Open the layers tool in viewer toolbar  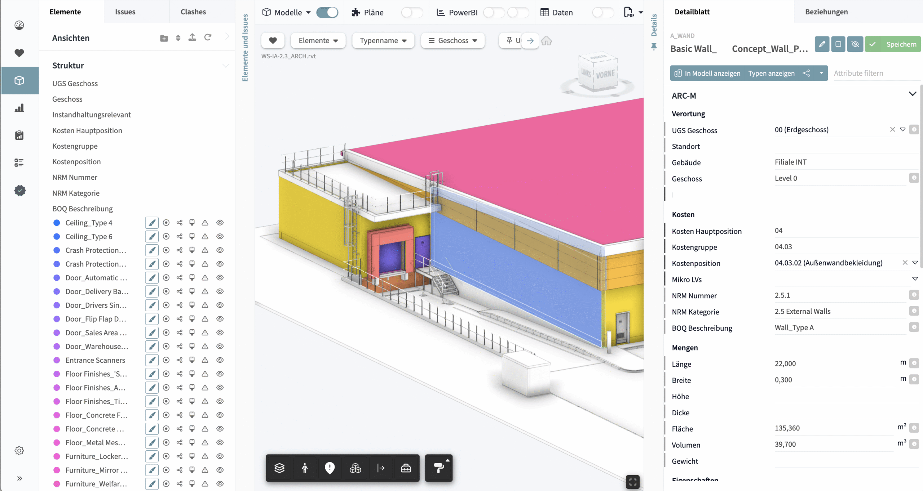click(279, 468)
